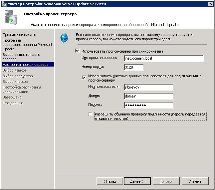Open 'Прежде чем начать' wizard step
The width and height of the screenshot is (215, 190).
click(19, 35)
